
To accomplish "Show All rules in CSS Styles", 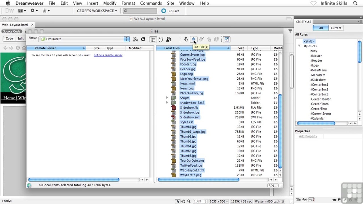I will [x=321, y=28].
